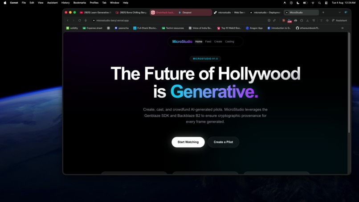Open the View menu
The width and height of the screenshot is (359, 202).
(41, 3)
